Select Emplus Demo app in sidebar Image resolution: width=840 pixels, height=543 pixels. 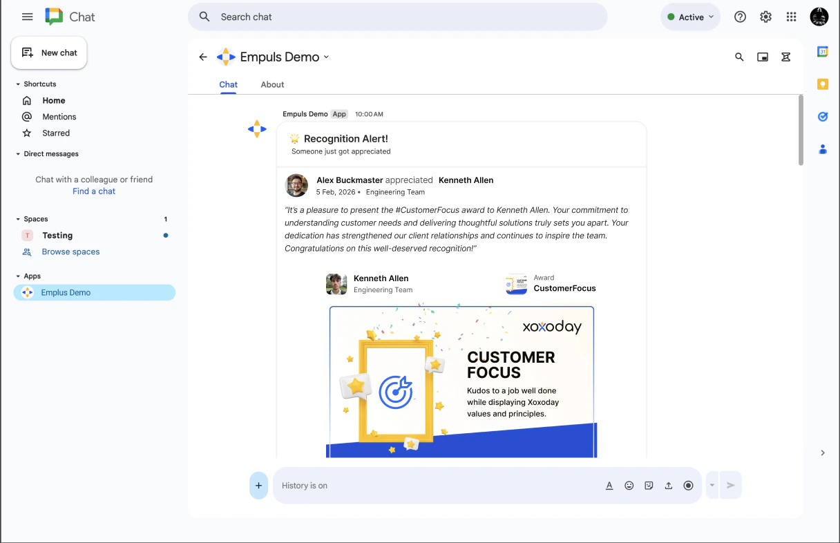[x=95, y=292]
